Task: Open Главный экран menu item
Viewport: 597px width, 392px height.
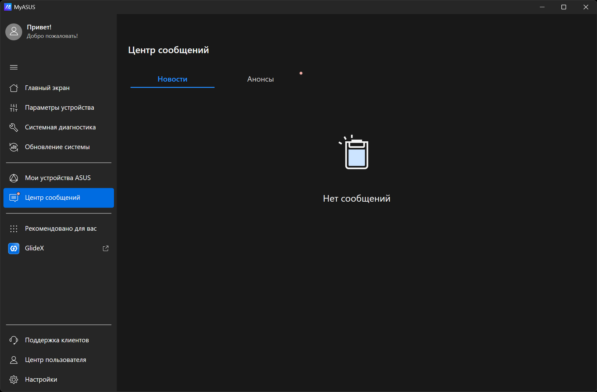Action: point(59,88)
